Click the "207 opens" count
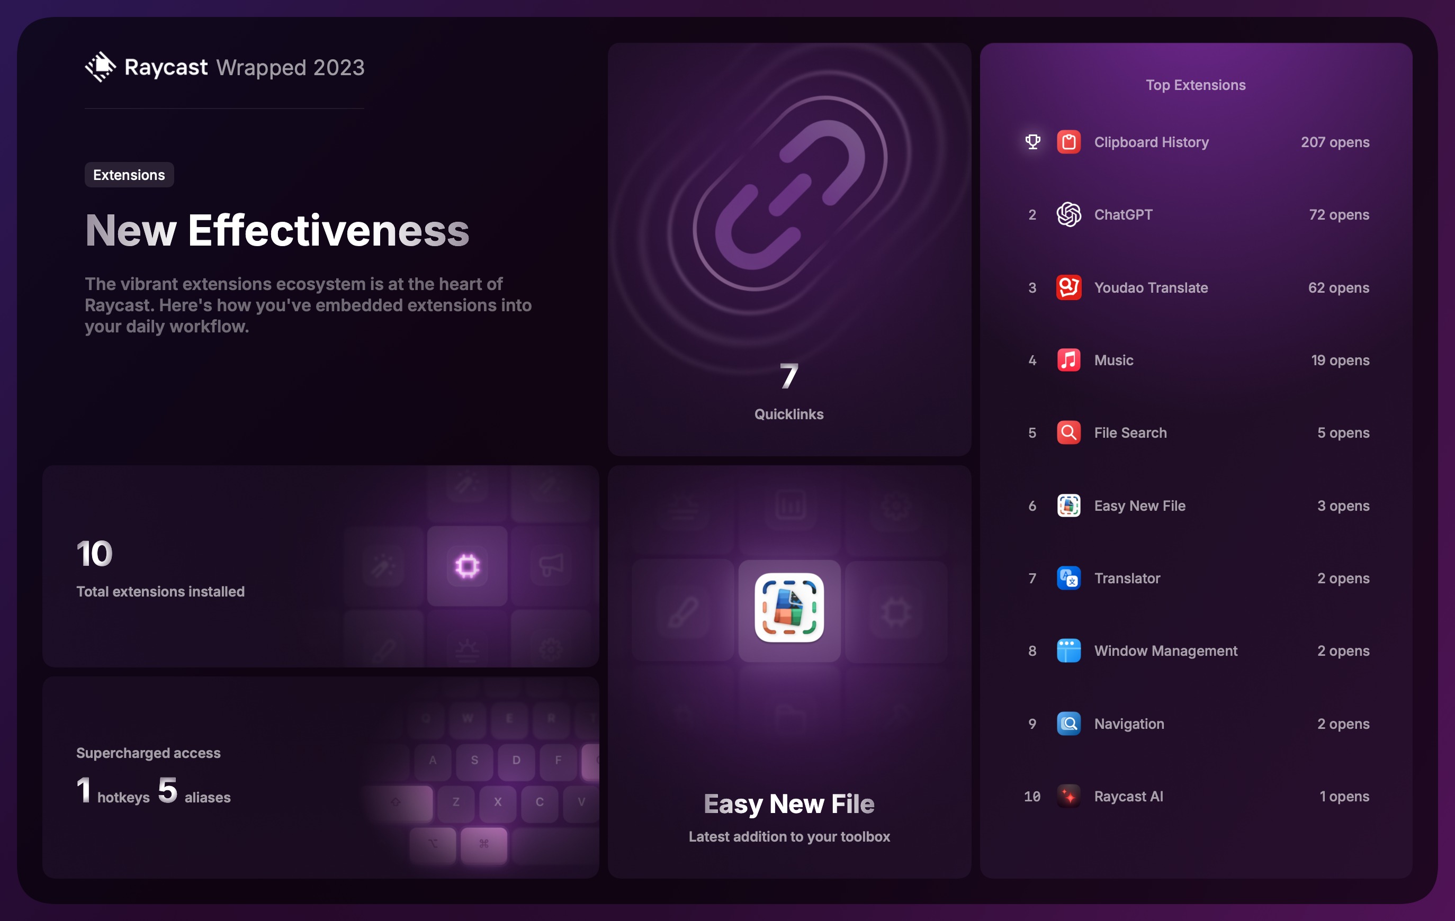 [x=1335, y=142]
